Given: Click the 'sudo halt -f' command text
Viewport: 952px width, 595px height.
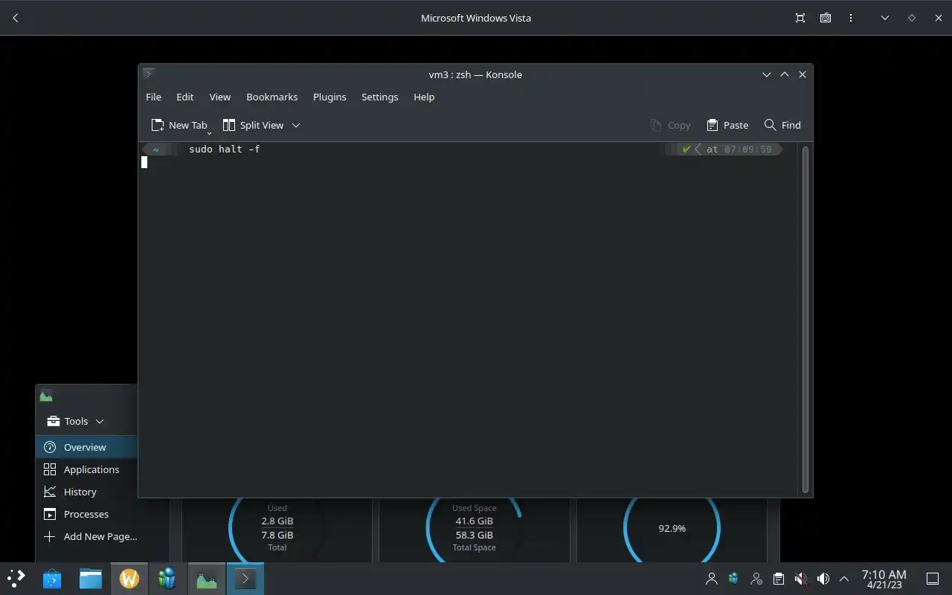Looking at the screenshot, I should 224,149.
